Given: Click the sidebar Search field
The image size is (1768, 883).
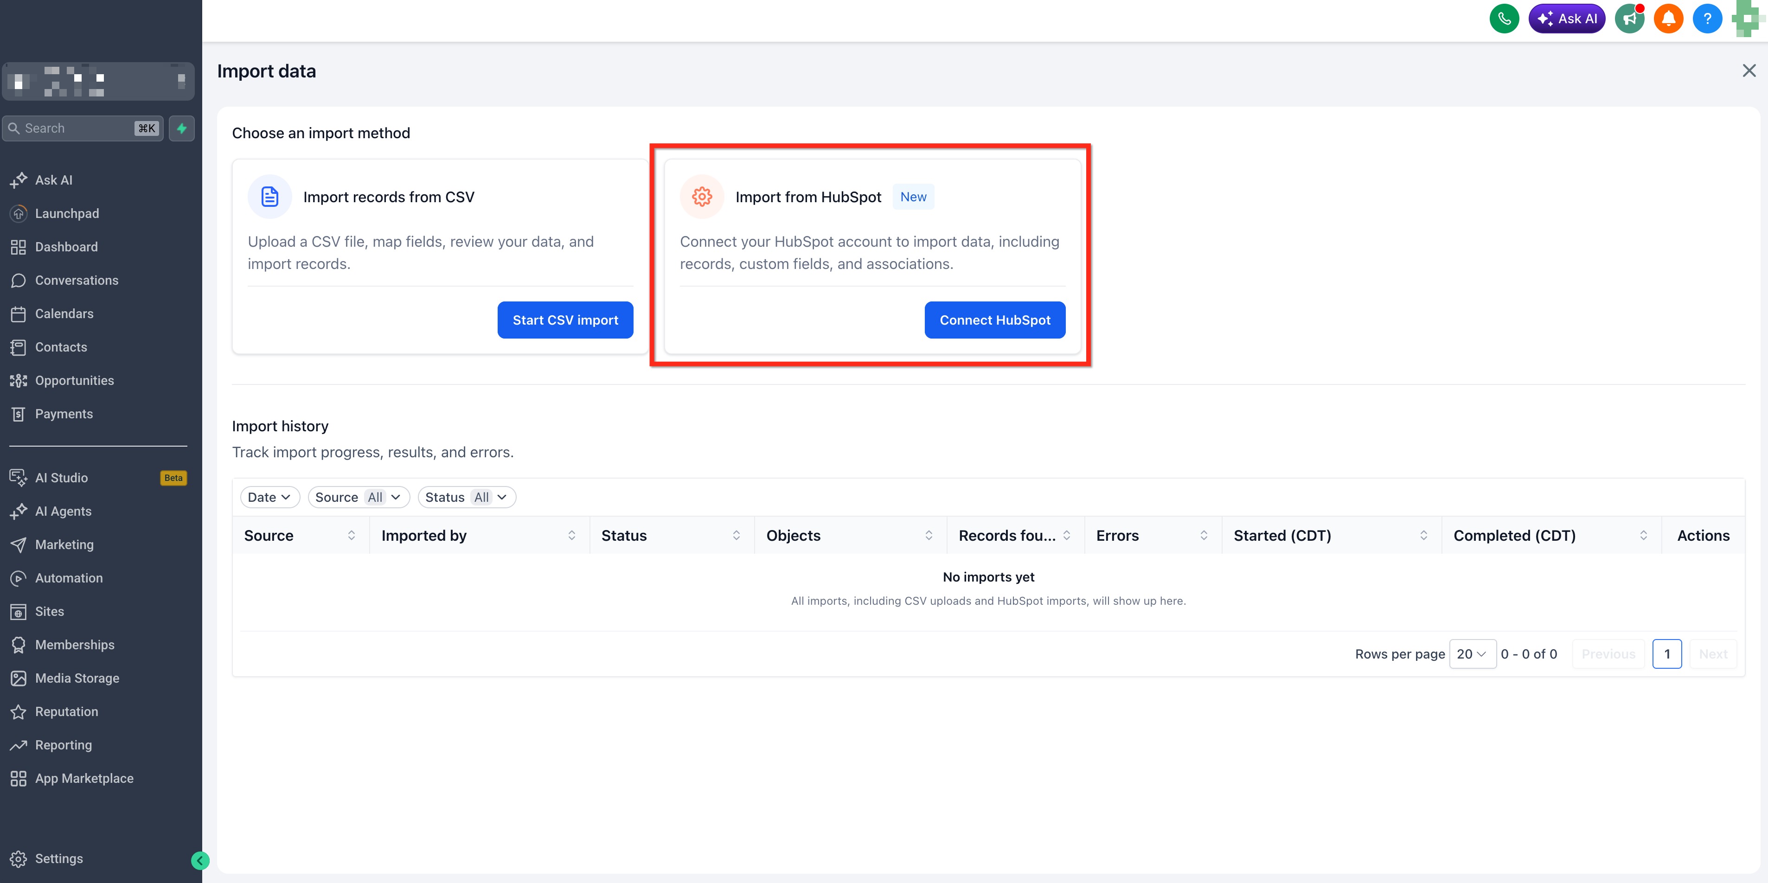Looking at the screenshot, I should pyautogui.click(x=83, y=128).
